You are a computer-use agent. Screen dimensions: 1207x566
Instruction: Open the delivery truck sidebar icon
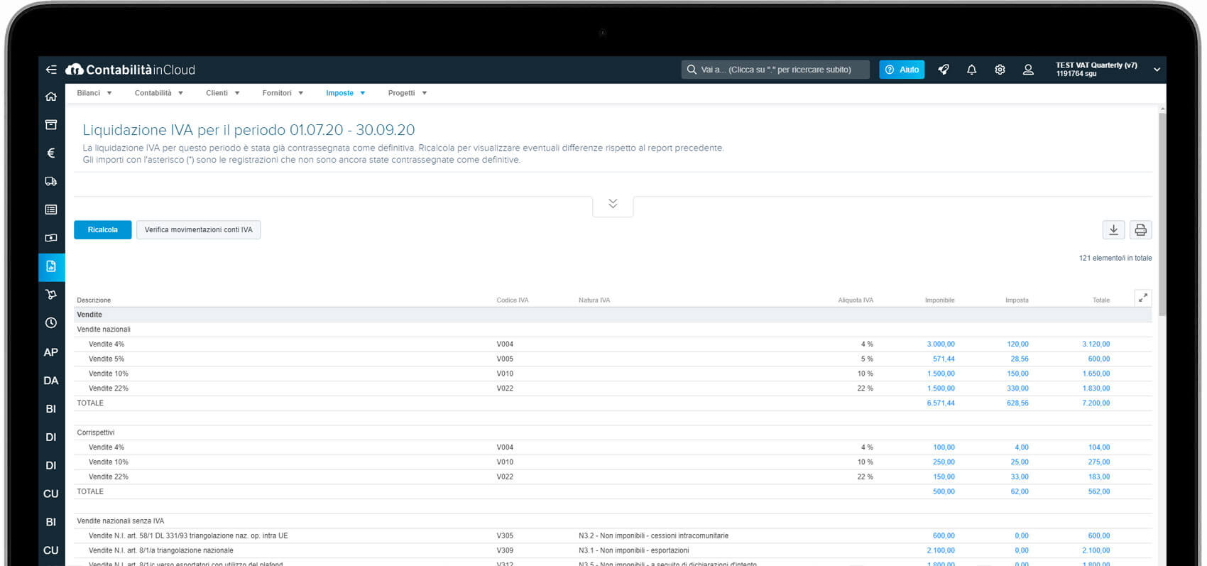(x=51, y=182)
